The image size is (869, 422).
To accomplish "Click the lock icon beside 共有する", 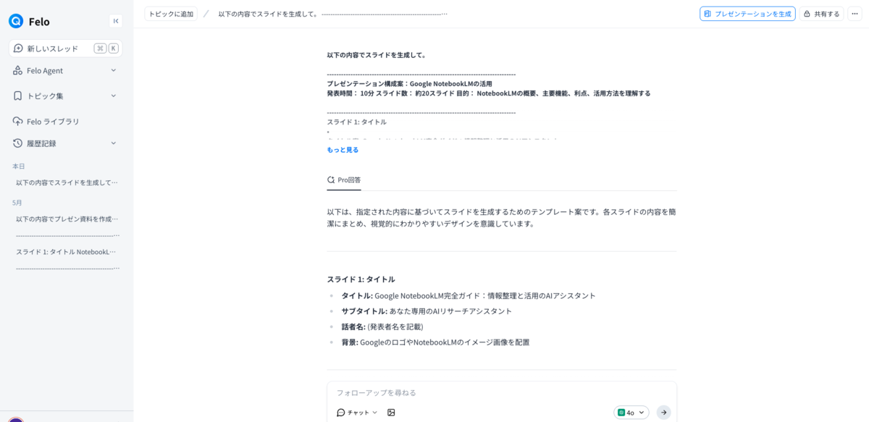I will click(x=807, y=14).
